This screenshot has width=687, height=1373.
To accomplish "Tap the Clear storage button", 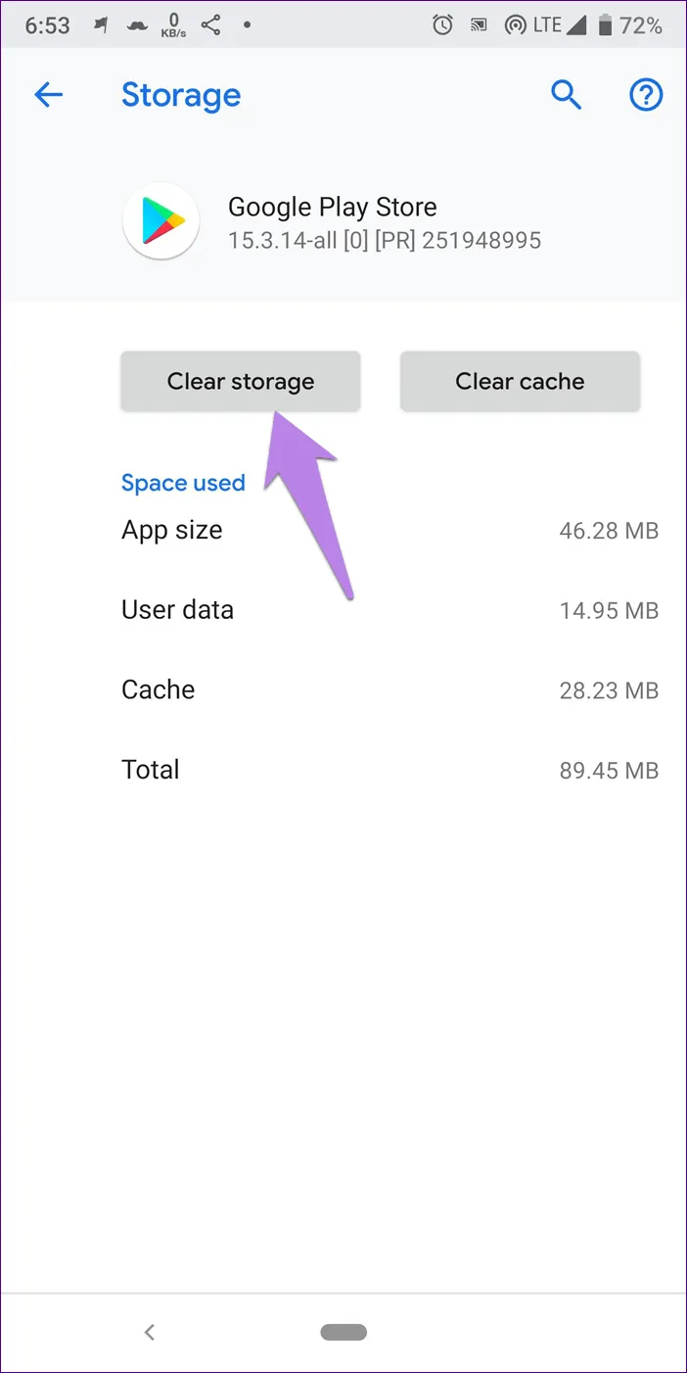I will point(241,382).
